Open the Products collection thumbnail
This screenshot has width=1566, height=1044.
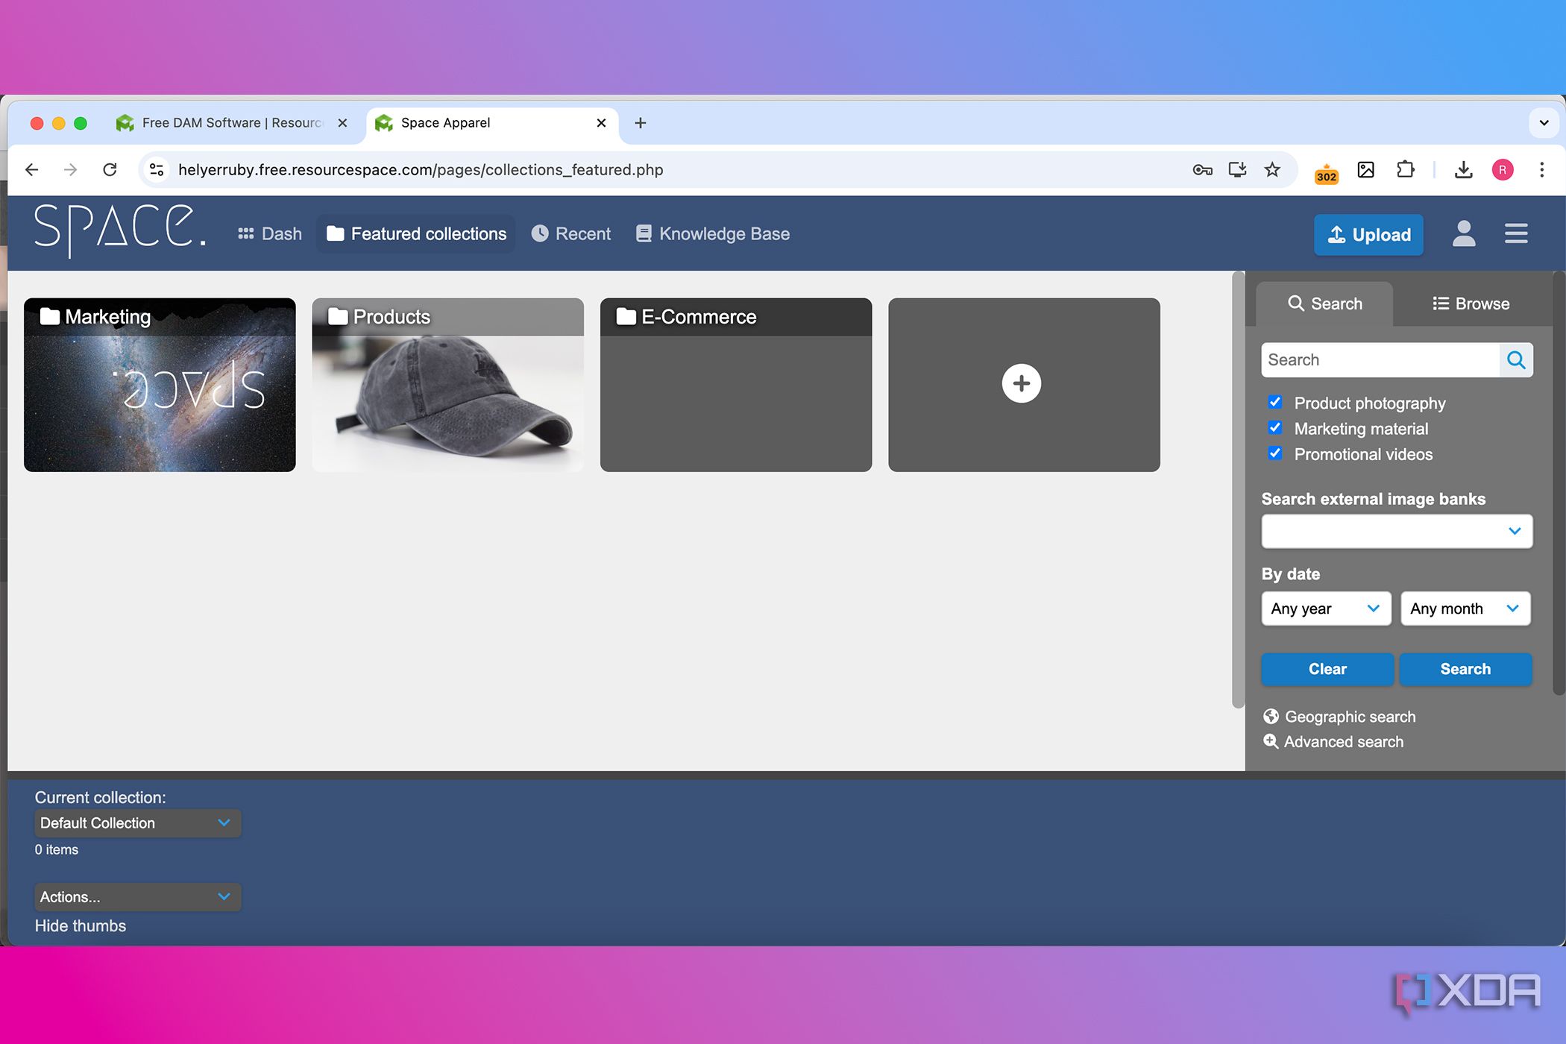coord(447,385)
